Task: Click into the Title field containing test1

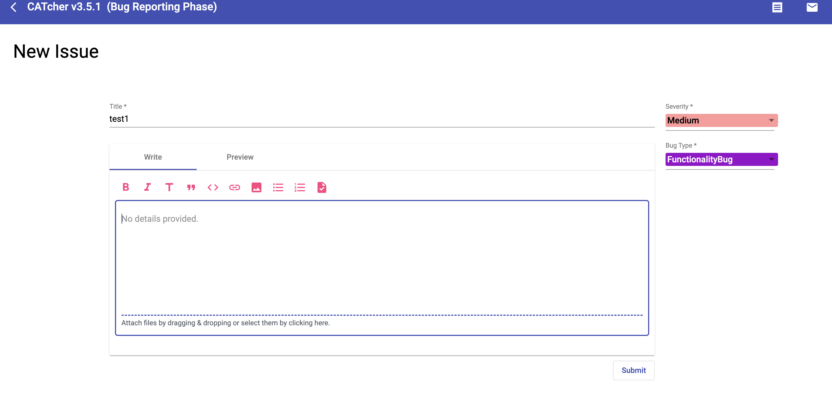Action: pos(381,119)
